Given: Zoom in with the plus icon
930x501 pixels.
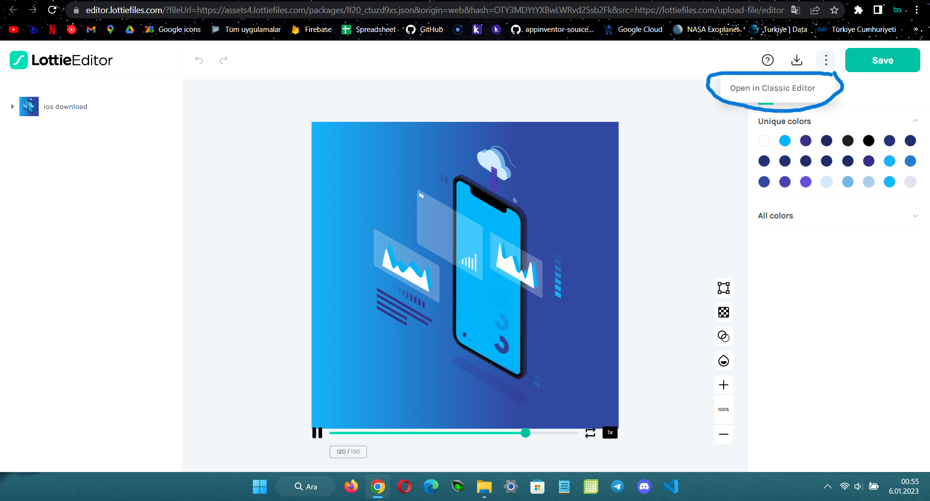Looking at the screenshot, I should [724, 385].
